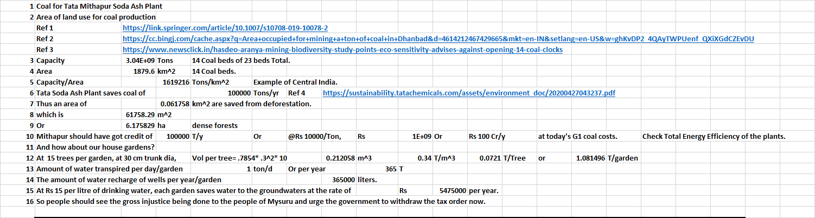Screen dimensions: 815x218
Task: Select the value 0.0721
Action: click(x=490, y=158)
